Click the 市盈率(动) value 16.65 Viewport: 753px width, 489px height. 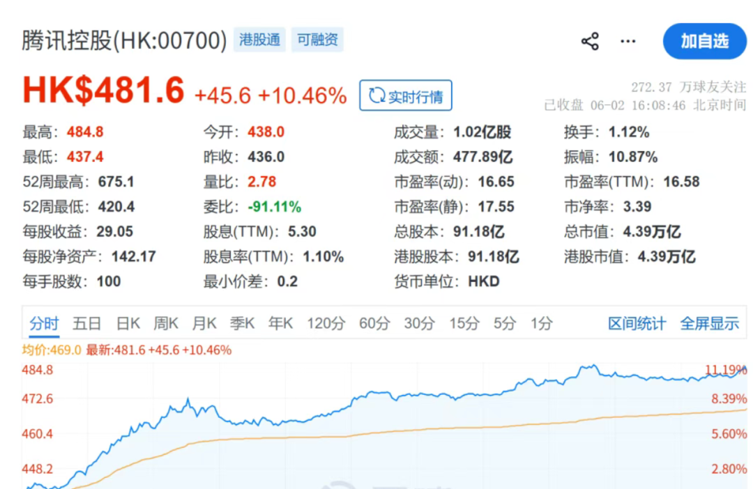click(496, 182)
